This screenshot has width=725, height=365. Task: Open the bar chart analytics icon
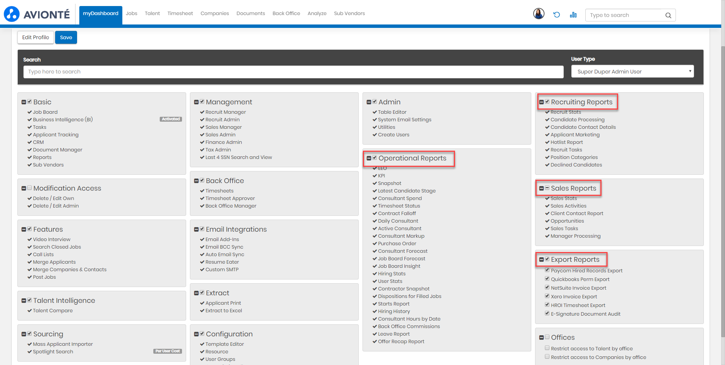[x=573, y=15]
